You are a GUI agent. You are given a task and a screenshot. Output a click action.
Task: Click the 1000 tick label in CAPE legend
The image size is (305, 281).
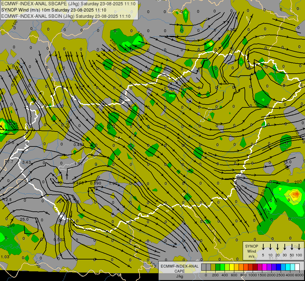(253, 275)
